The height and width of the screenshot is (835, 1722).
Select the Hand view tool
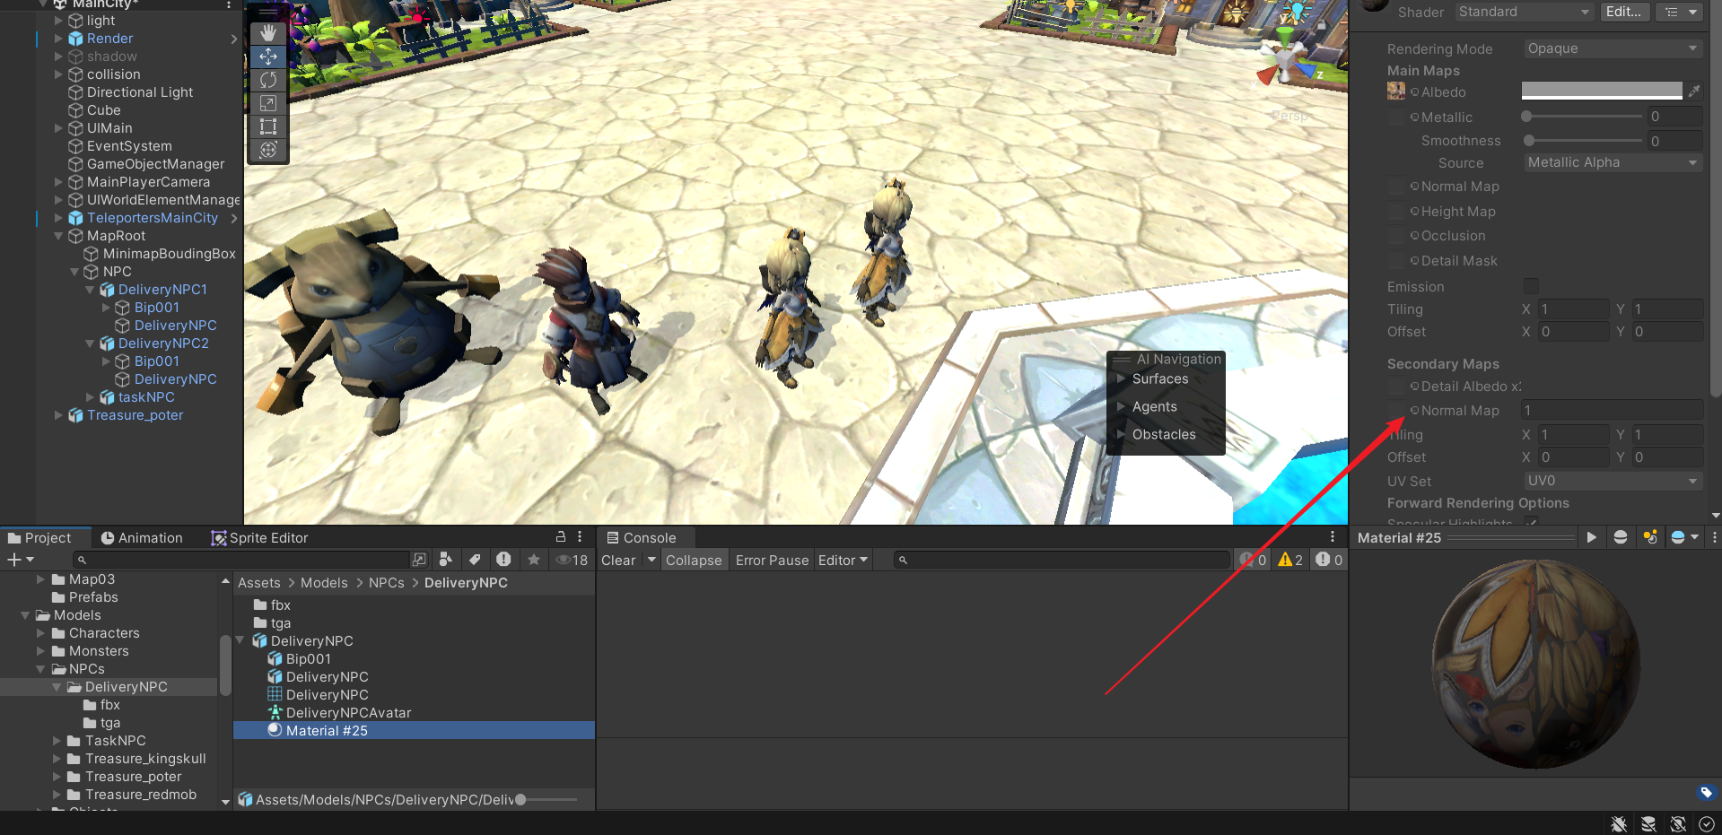coord(267,33)
